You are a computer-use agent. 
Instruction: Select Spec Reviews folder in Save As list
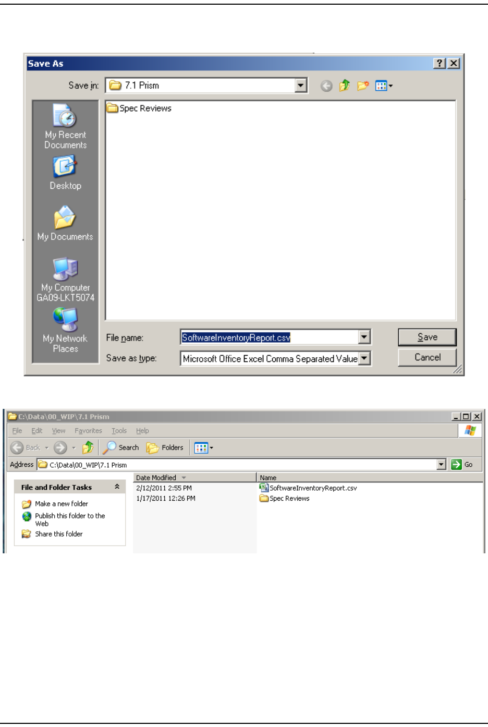[139, 108]
